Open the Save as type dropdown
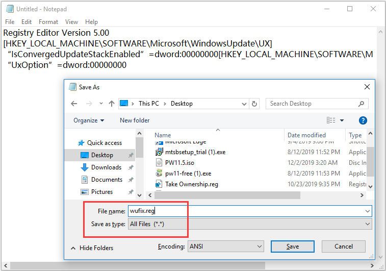This screenshot has height=271, width=386. tap(250, 224)
